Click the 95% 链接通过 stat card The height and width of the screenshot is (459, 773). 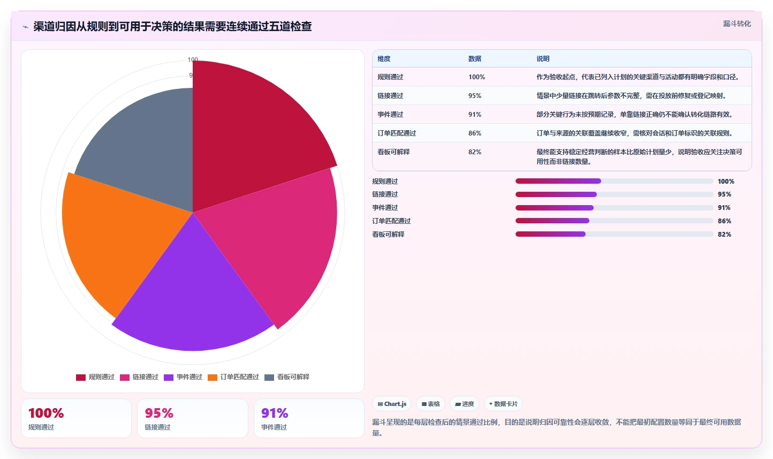pos(193,418)
